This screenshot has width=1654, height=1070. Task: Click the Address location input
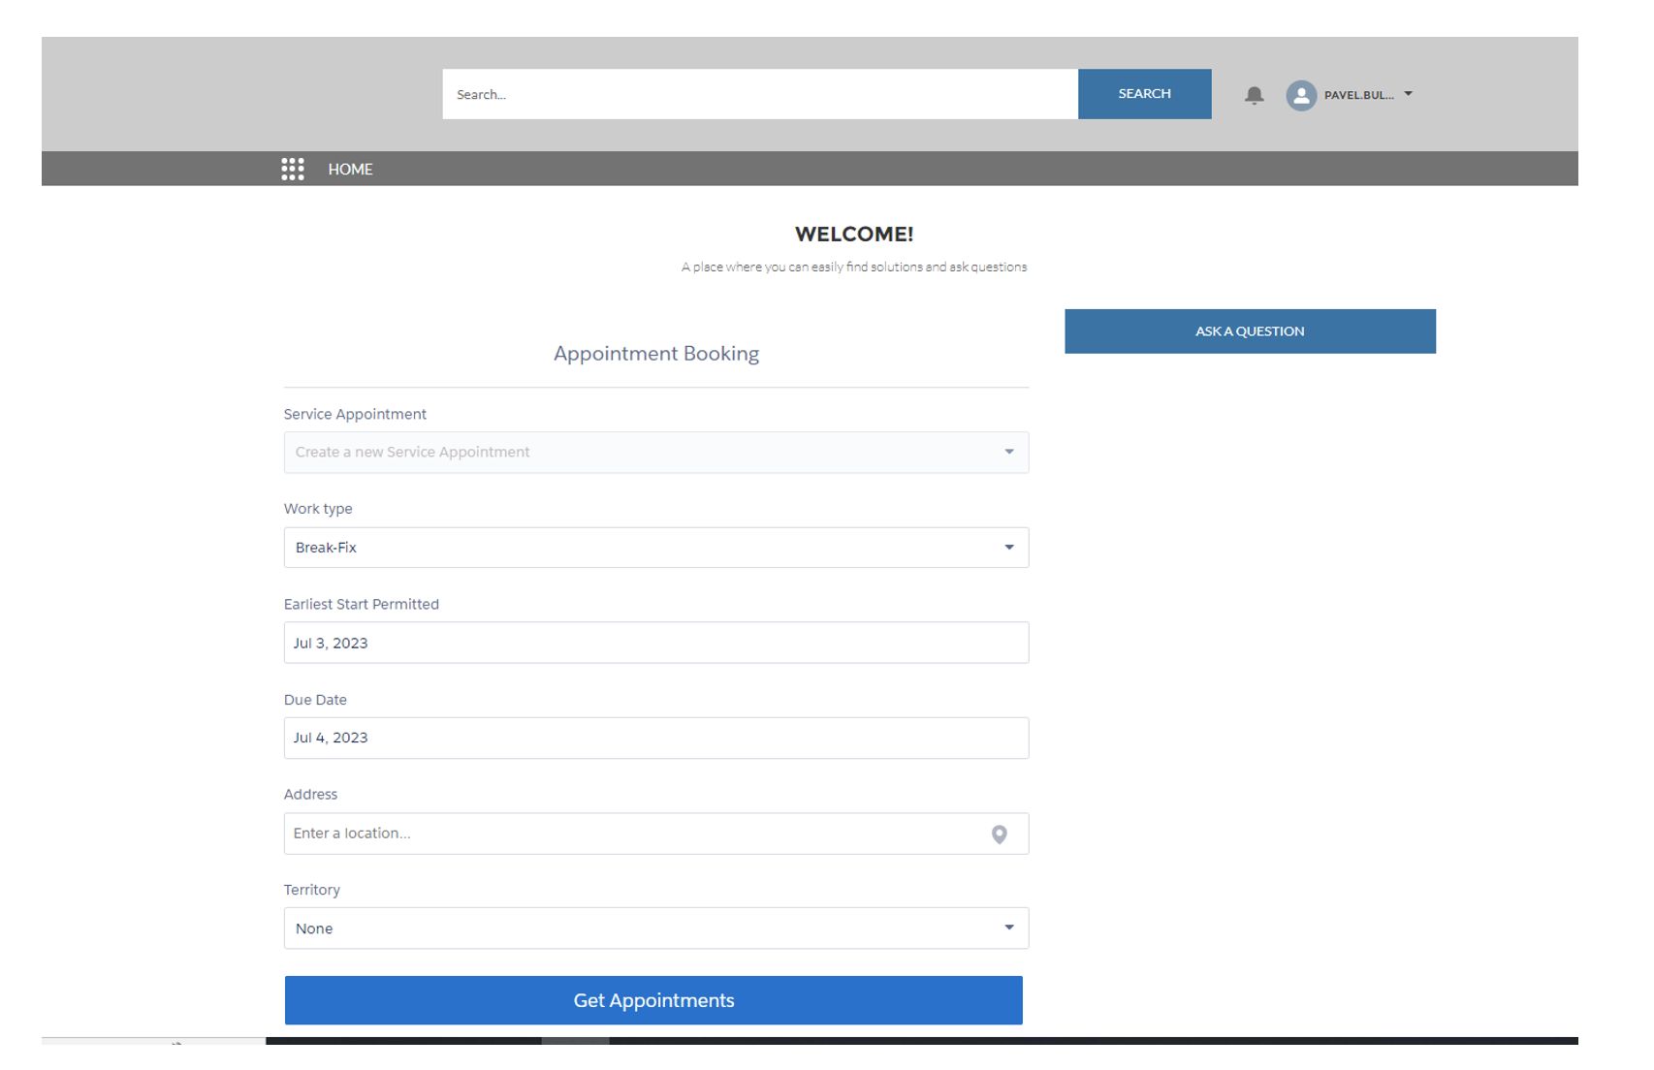click(630, 834)
